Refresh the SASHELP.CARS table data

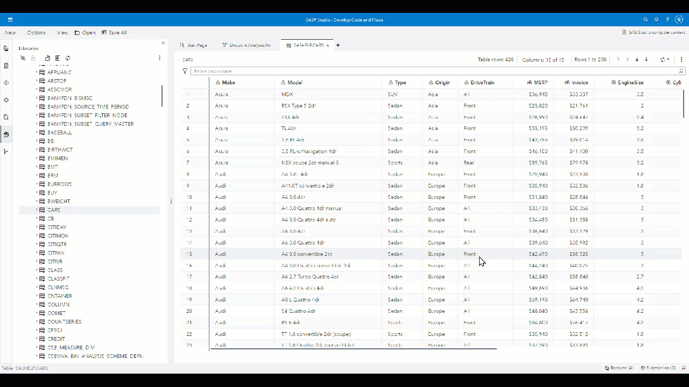(x=663, y=60)
